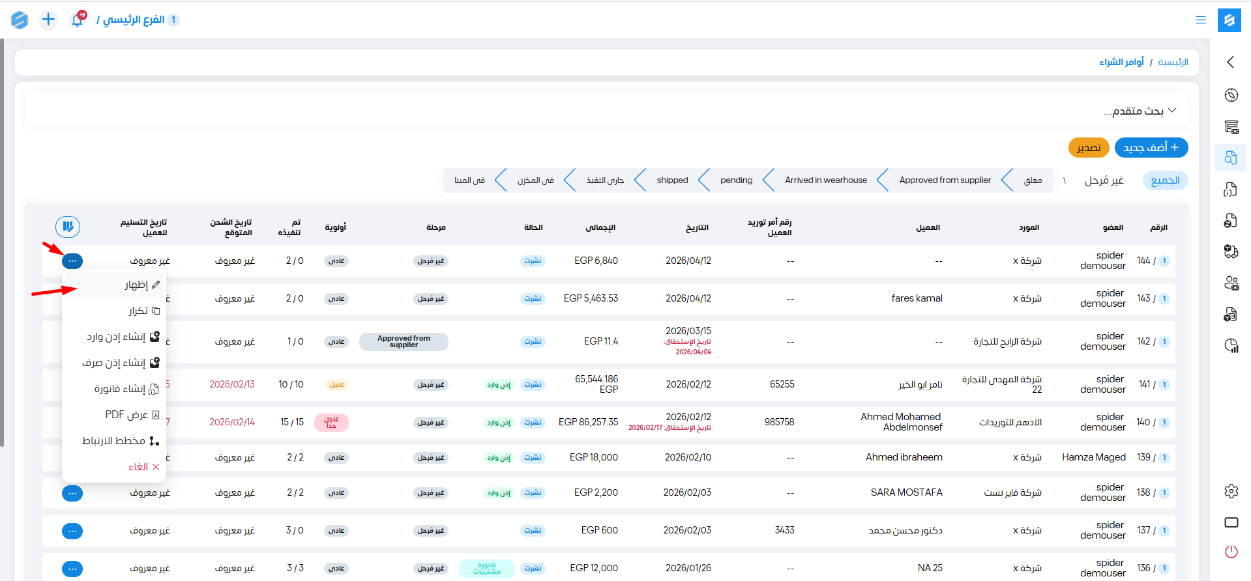The image size is (1251, 581).
Task: Click the plus quick-add icon in header
Action: [x=48, y=20]
